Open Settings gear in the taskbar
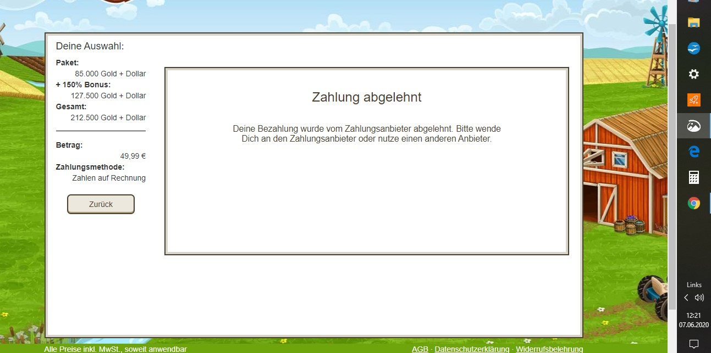Screen dimensions: 711x353 click(694, 74)
